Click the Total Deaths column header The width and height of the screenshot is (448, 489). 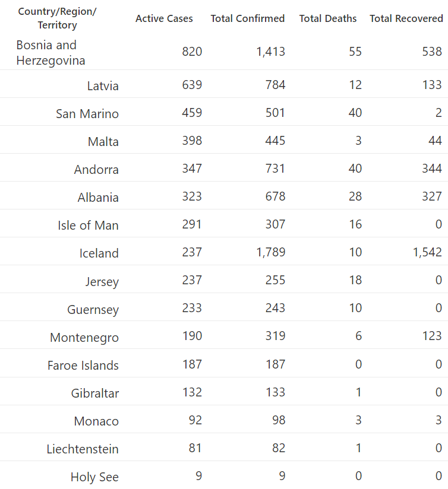point(328,19)
